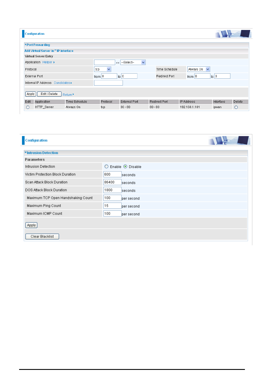This screenshot has width=272, height=385.
Task: Click the Application name input field
Action: (x=105, y=62)
